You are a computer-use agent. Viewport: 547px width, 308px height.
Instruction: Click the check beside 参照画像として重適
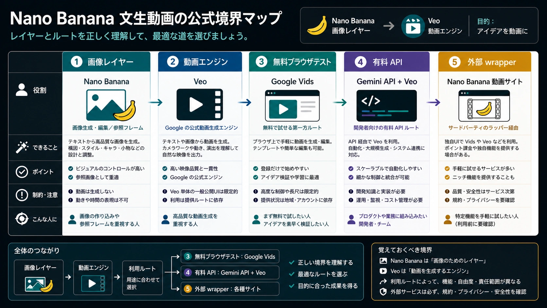(70, 177)
